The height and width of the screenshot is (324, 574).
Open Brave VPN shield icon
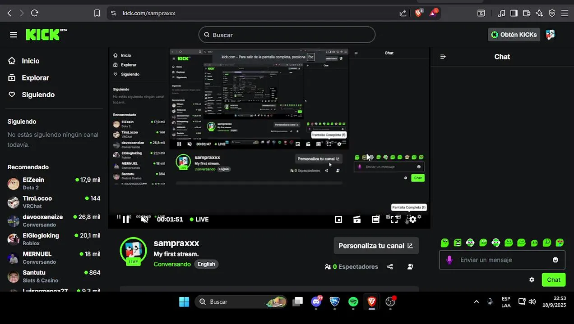[x=552, y=13]
